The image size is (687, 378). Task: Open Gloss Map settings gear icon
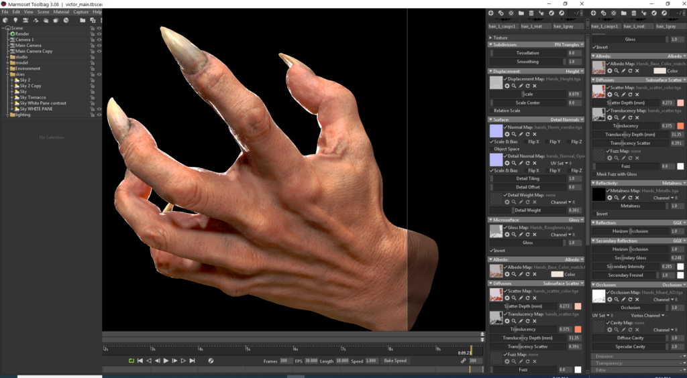507,235
